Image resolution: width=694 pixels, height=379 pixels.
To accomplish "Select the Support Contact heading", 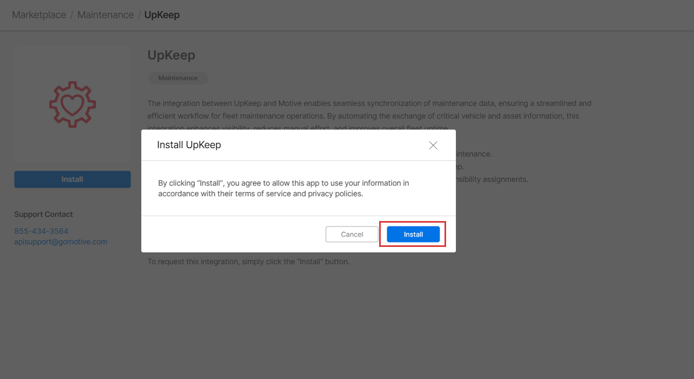I will pos(43,214).
